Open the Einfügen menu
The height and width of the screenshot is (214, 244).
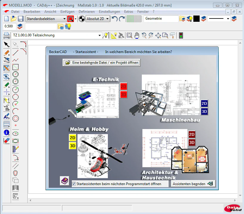(67, 12)
